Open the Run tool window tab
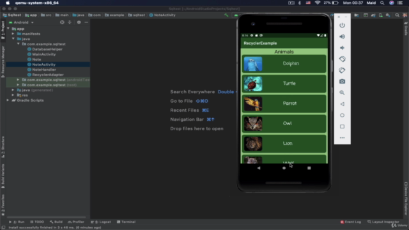The image size is (409, 230). point(17,222)
